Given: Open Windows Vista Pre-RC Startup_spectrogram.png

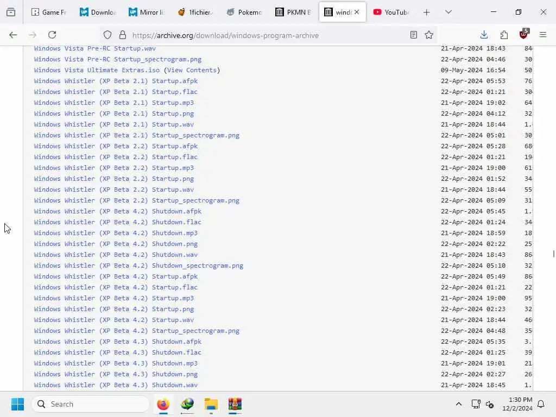Looking at the screenshot, I should pyautogui.click(x=118, y=59).
